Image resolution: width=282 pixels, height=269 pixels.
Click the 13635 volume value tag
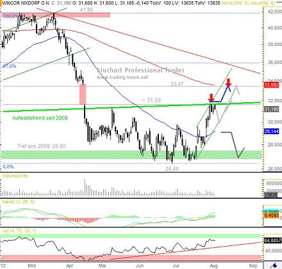[270, 195]
